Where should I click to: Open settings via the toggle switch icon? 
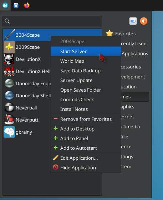click(x=133, y=21)
